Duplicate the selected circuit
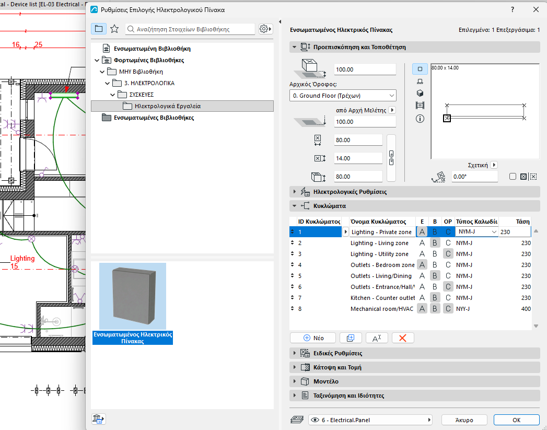547x430 pixels. point(351,338)
